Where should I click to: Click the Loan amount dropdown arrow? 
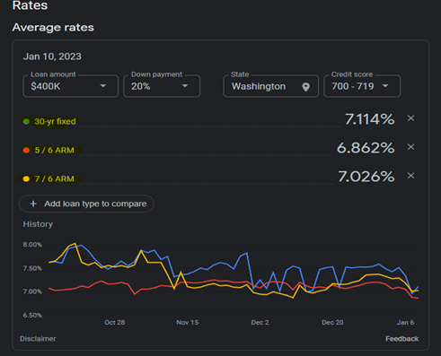click(103, 86)
